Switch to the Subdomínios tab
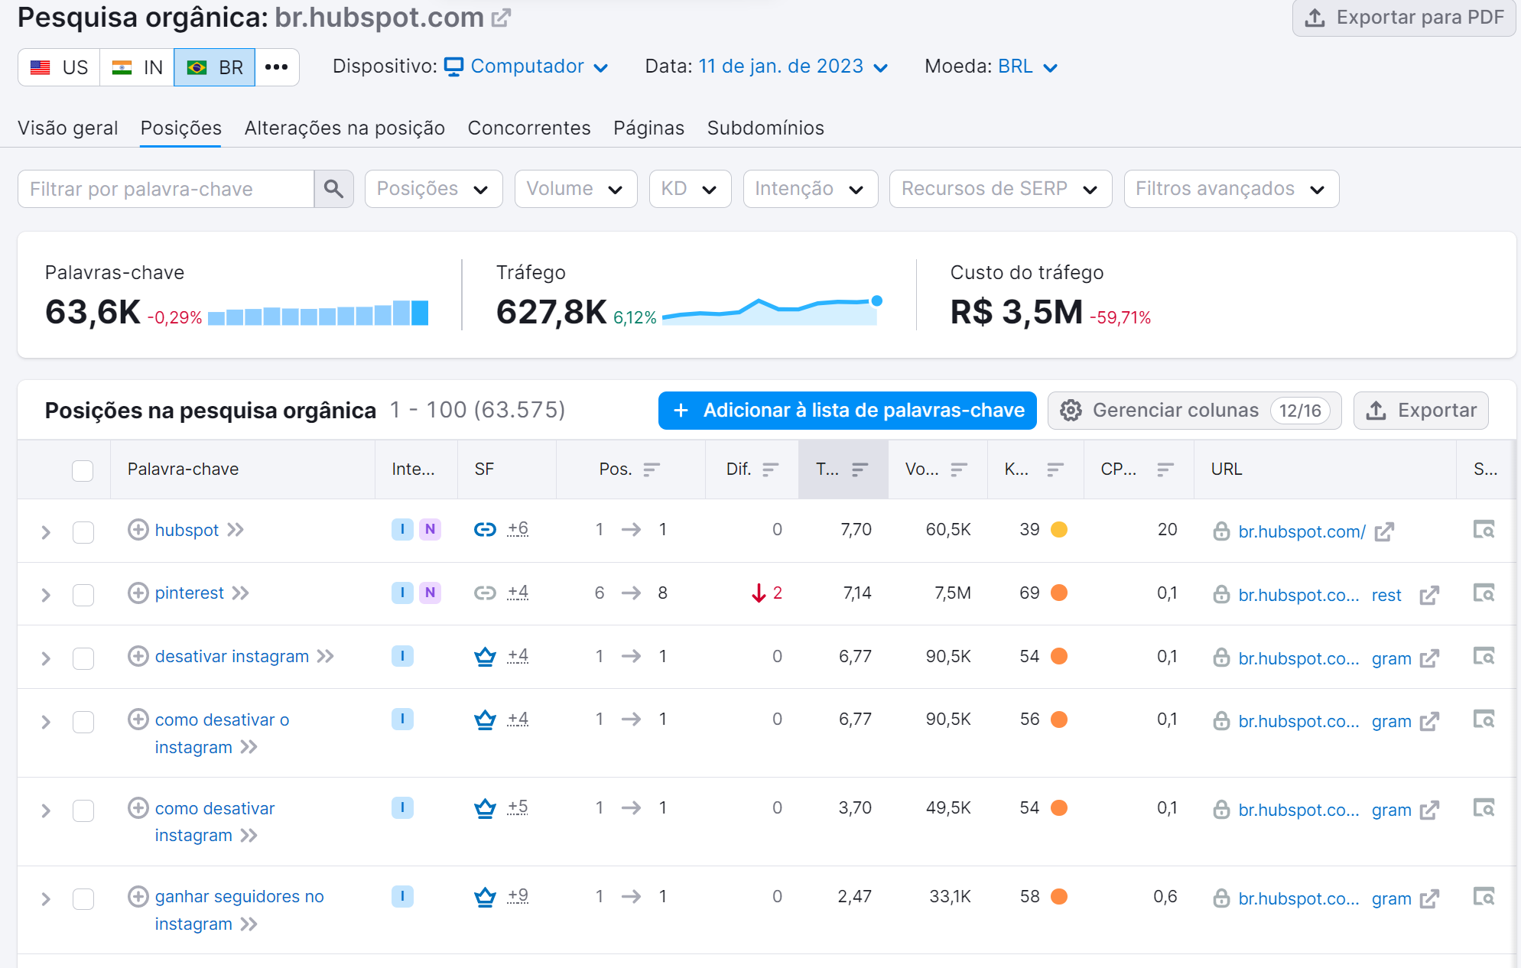The width and height of the screenshot is (1521, 968). point(765,128)
